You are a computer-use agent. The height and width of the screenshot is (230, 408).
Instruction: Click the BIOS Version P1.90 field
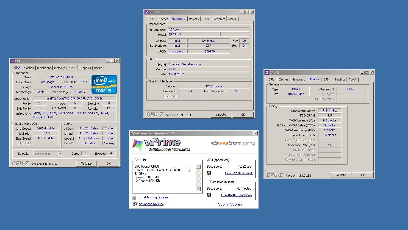click(208, 69)
